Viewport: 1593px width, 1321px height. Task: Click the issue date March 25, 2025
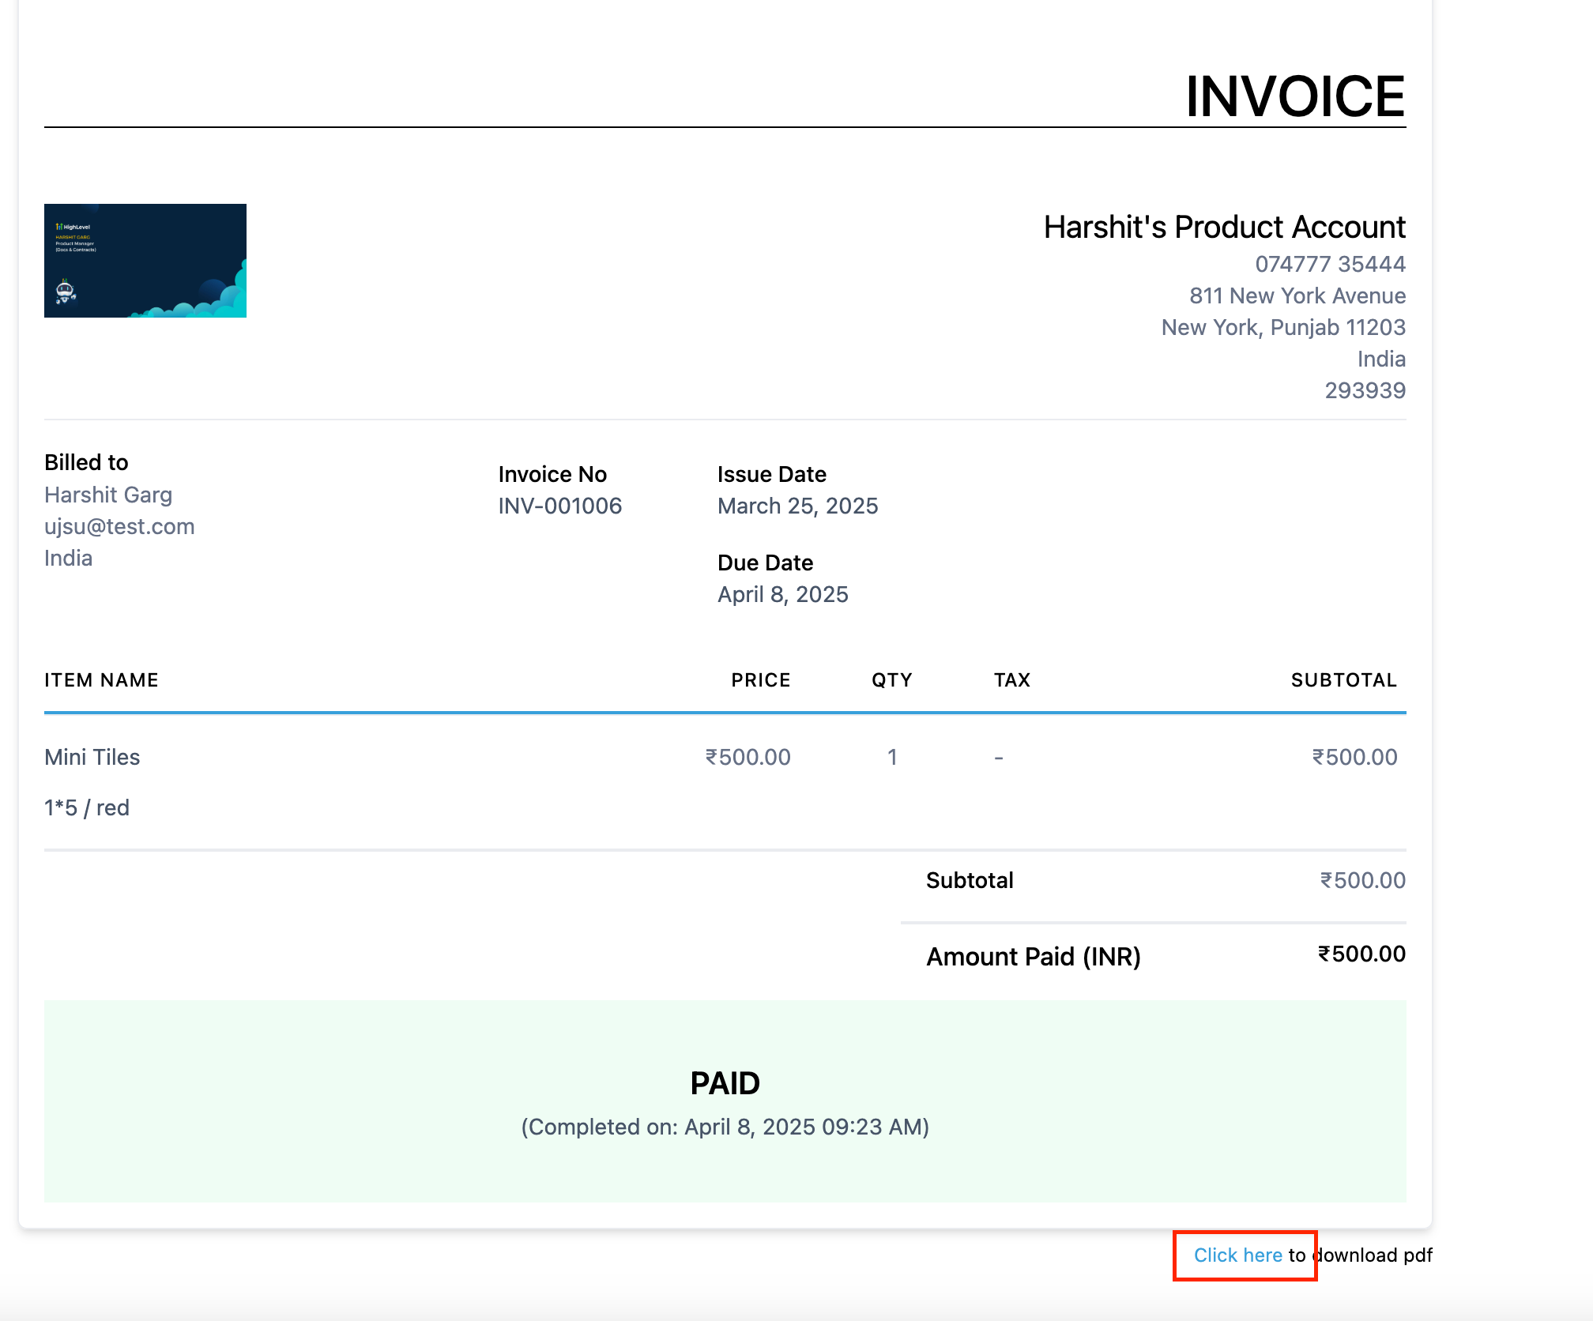tap(797, 506)
